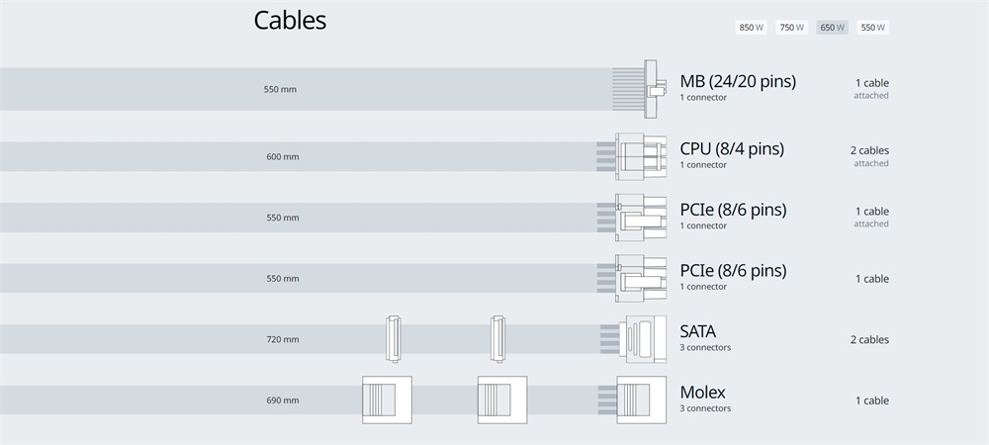The image size is (989, 445).
Task: Click the Cables section heading
Action: 290,20
